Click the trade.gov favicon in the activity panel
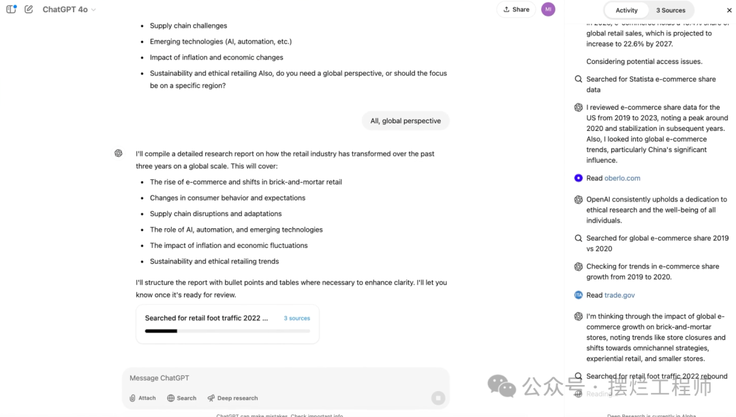This screenshot has width=736, height=417. click(579, 294)
